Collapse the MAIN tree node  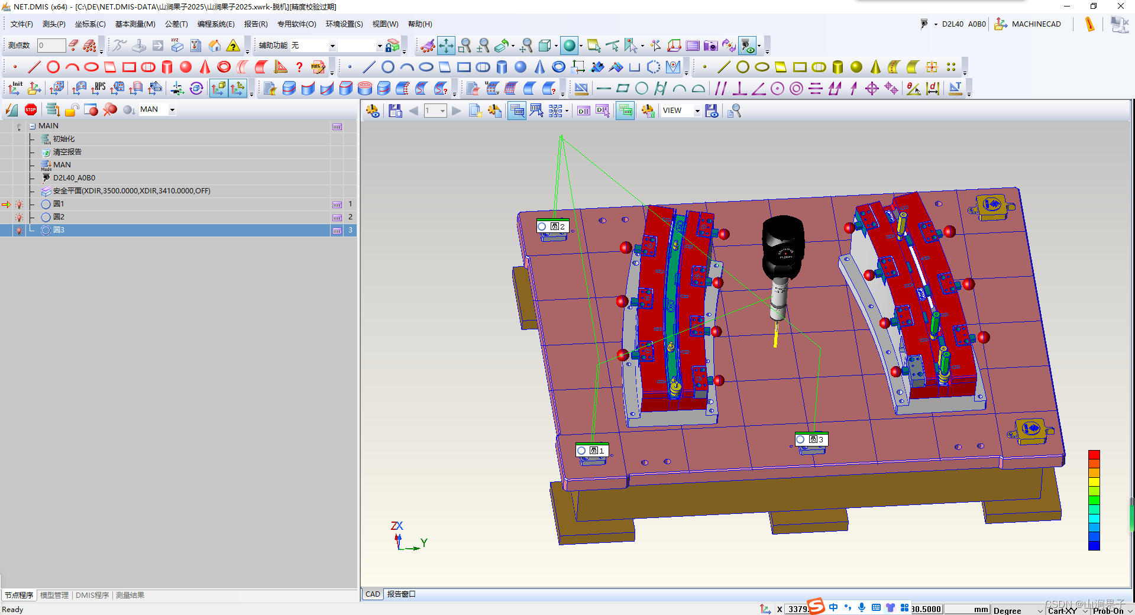click(33, 126)
